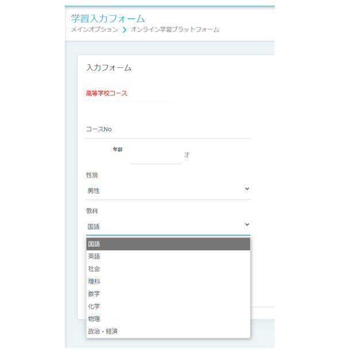Select 化学 from the subject options

pyautogui.click(x=168, y=306)
